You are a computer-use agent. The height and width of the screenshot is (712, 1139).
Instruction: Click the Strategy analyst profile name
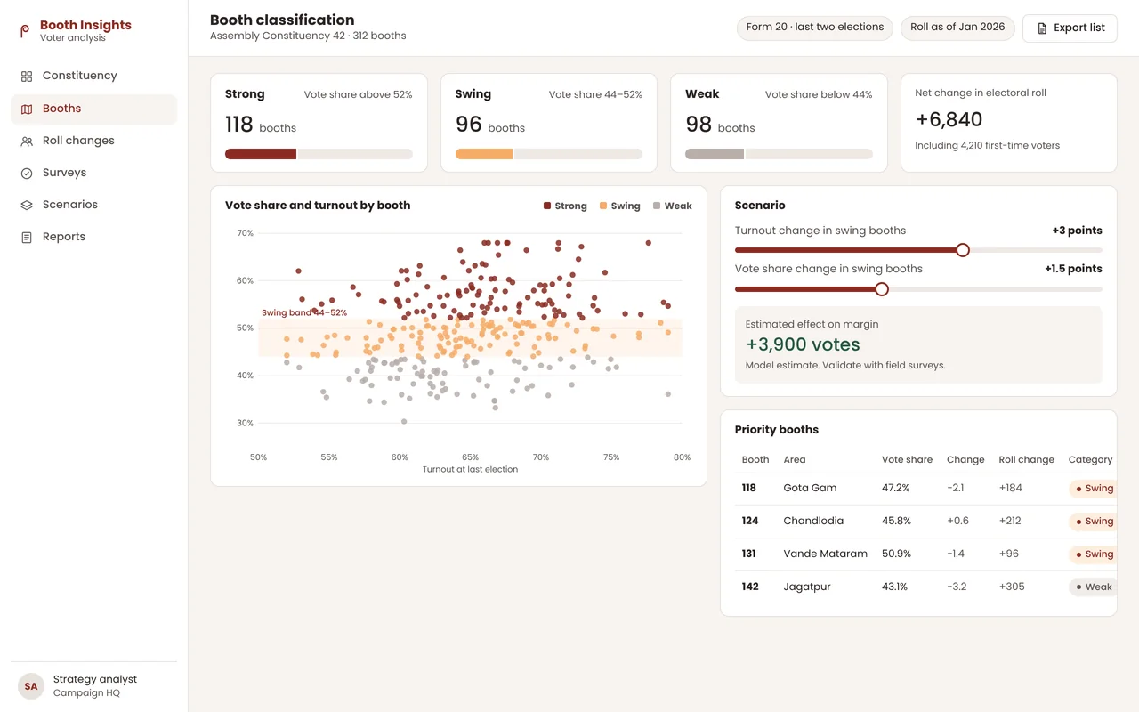tap(95, 679)
